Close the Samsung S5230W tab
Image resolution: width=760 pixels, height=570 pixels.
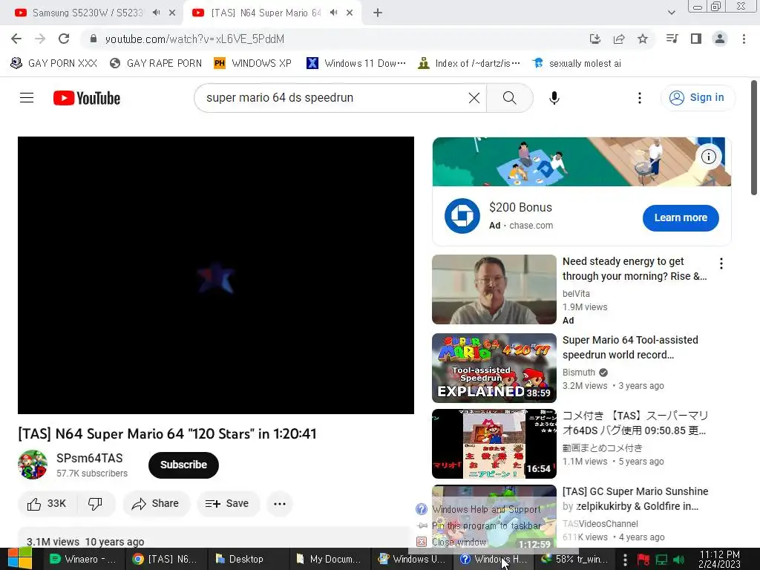(x=172, y=13)
